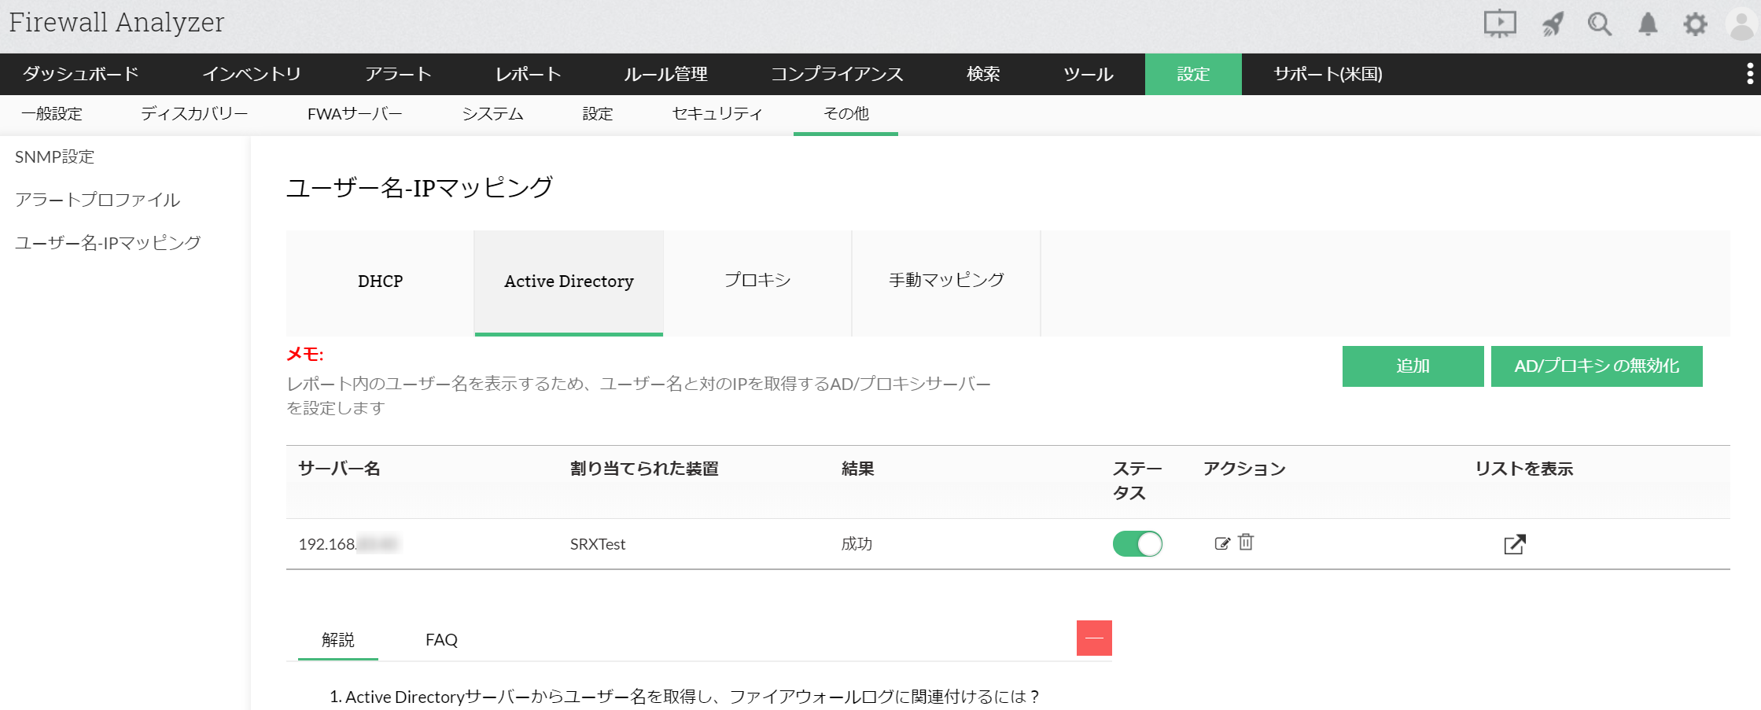
Task: Open the three-dot overflow menu
Action: click(x=1749, y=74)
